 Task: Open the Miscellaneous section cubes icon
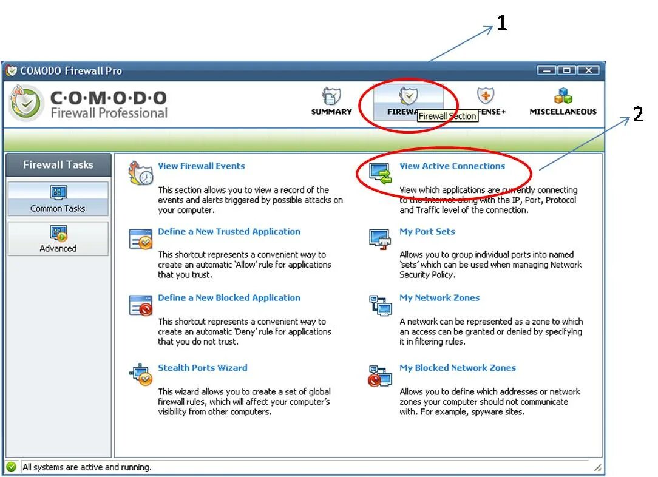pyautogui.click(x=563, y=96)
